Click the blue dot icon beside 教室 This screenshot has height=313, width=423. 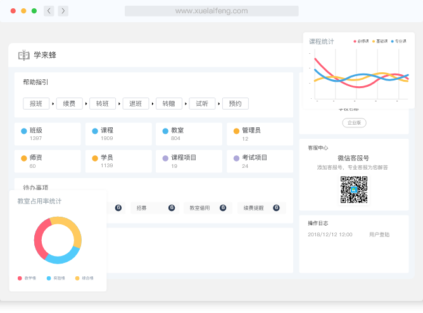165,131
